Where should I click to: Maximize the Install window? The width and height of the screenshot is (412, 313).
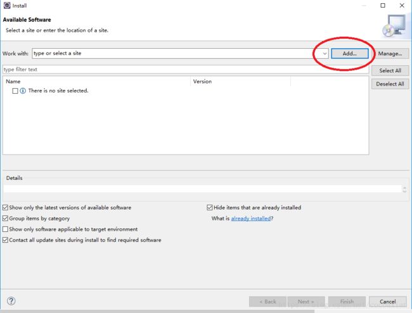click(x=383, y=5)
